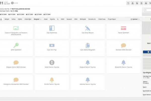Image resolution: width=151 pixels, height=101 pixels.
Task: Switch to the Ödül/Ceza tab
Action: click(x=102, y=19)
